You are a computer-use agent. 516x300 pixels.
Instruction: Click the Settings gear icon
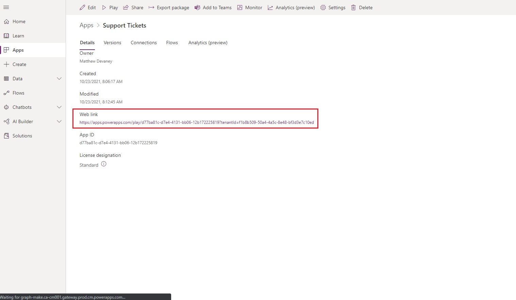pos(322,7)
